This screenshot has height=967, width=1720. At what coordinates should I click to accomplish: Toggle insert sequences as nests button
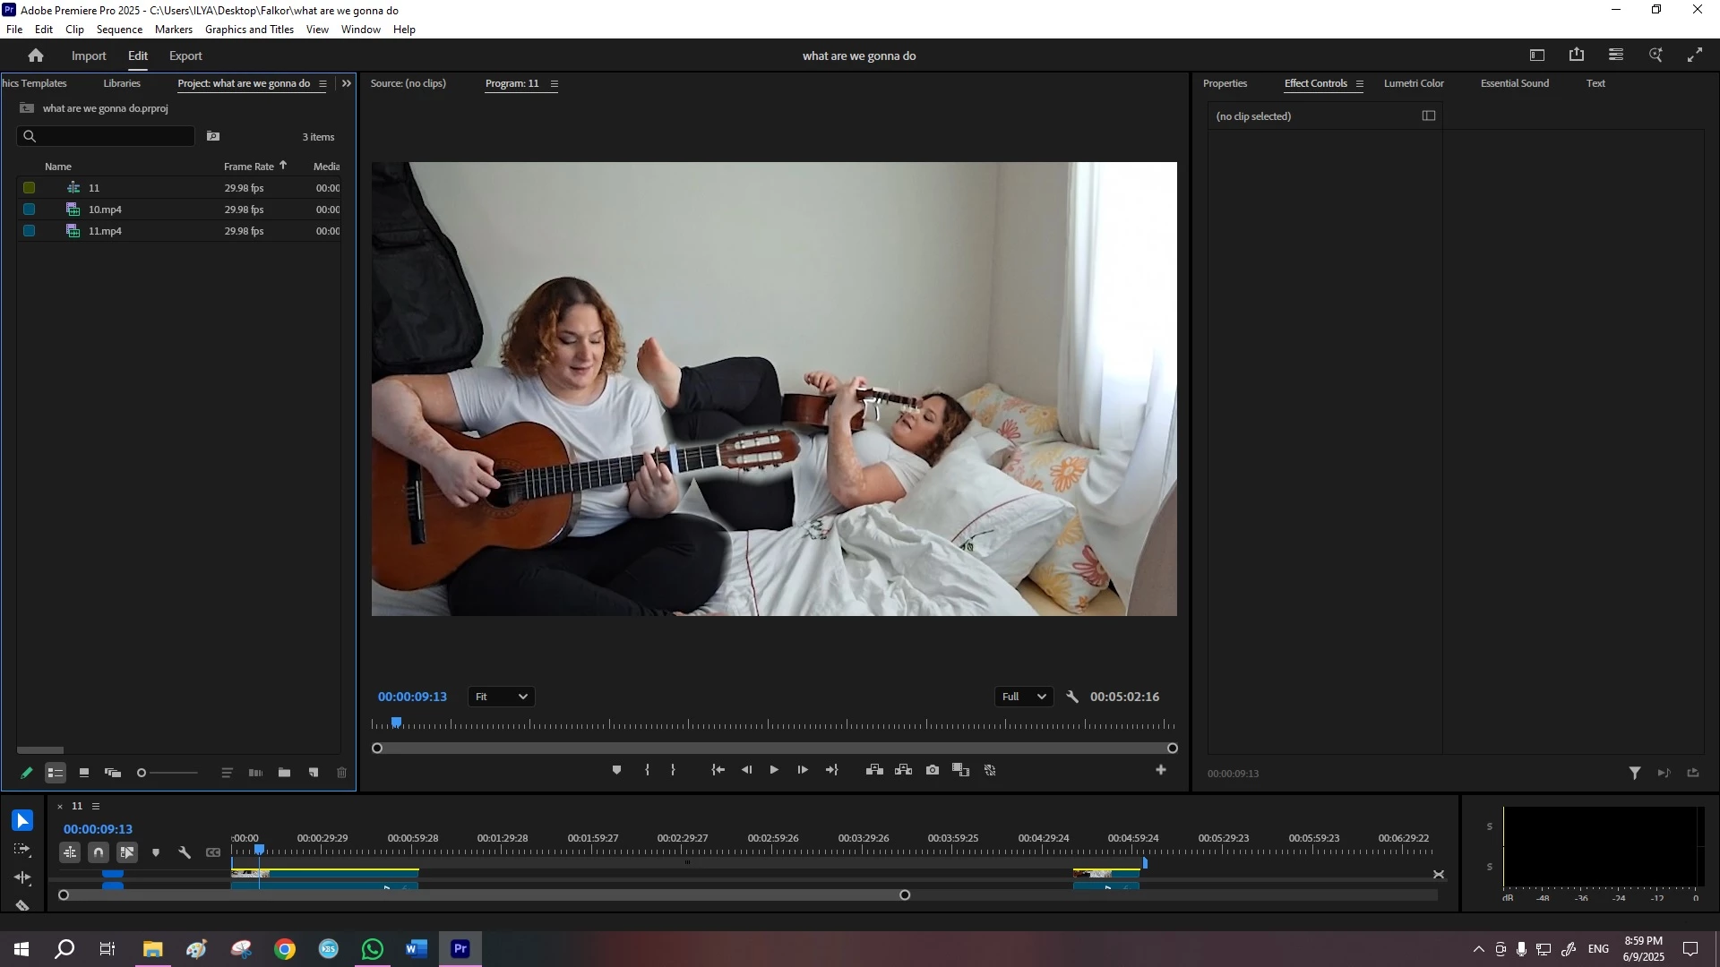(70, 852)
